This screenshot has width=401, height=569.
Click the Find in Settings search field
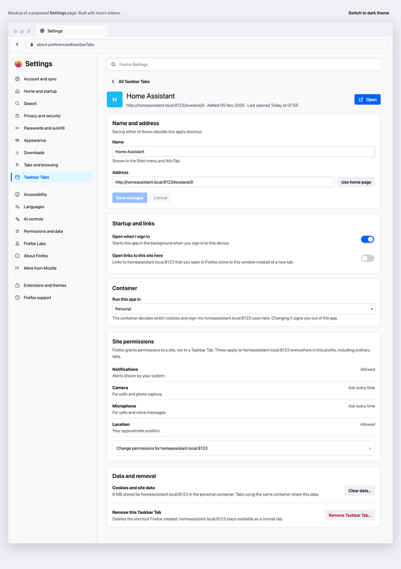244,64
